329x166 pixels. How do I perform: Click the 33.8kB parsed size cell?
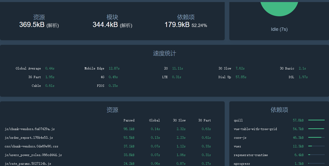[129, 155]
